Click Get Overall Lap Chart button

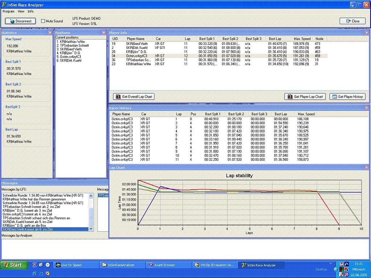134,96
